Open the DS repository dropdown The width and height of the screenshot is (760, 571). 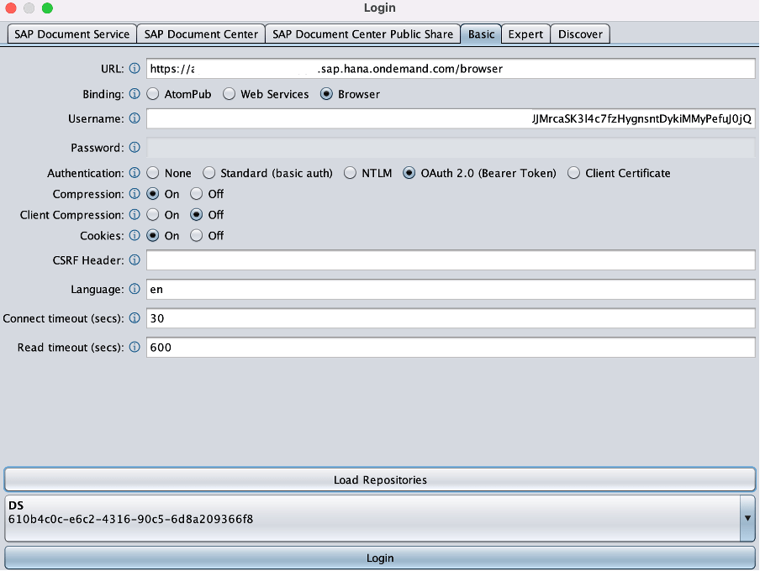tap(747, 518)
